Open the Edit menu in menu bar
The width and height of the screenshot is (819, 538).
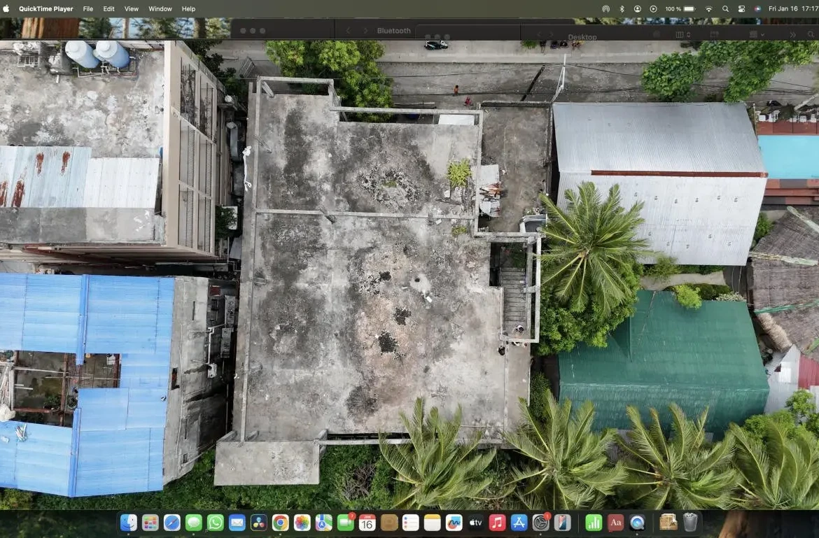coord(108,8)
